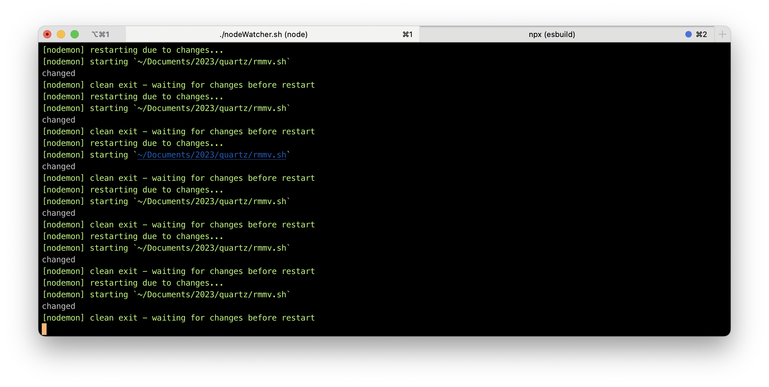769x387 pixels.
Task: Click the last "restarting due to changes" line
Action: (x=133, y=283)
